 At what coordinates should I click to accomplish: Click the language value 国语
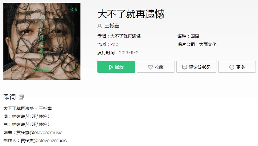coord(195,36)
